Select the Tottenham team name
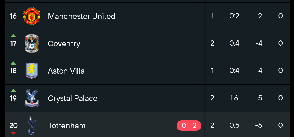The width and height of the screenshot is (294, 137). pos(67,126)
